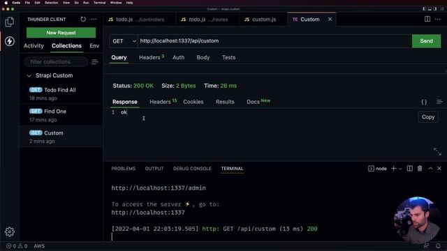The width and height of the screenshot is (447, 251).
Task: Switch to the Env tab
Action: pos(94,46)
